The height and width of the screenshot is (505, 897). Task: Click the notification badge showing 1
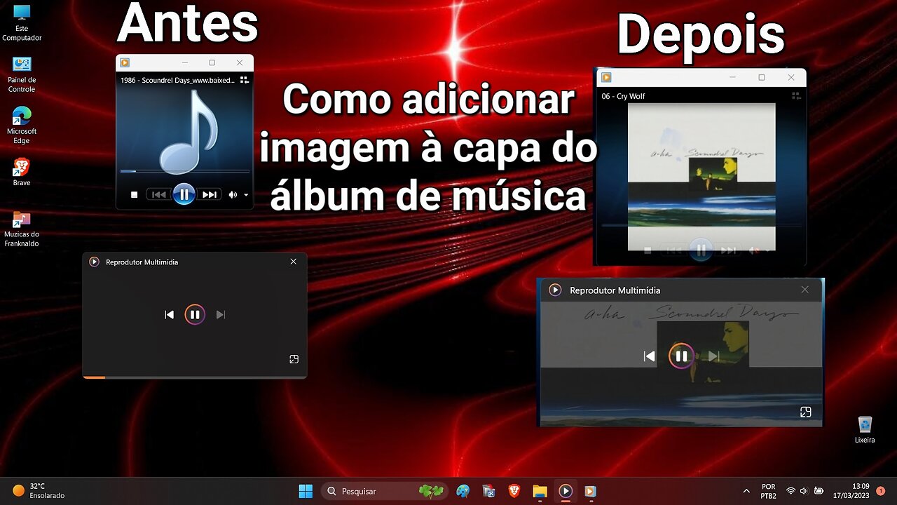pyautogui.click(x=881, y=491)
